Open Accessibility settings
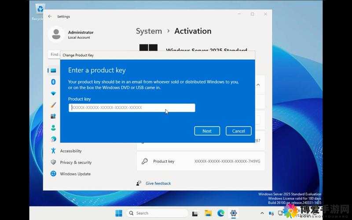Viewport: 352px width, 220px height. (x=71, y=151)
